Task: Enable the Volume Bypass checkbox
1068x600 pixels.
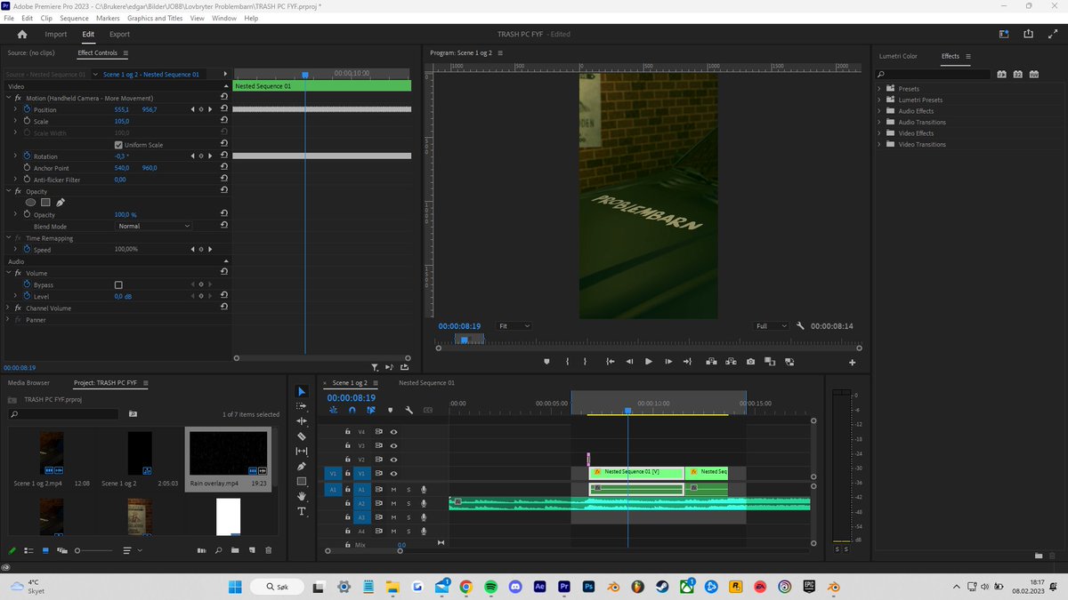Action: click(118, 284)
